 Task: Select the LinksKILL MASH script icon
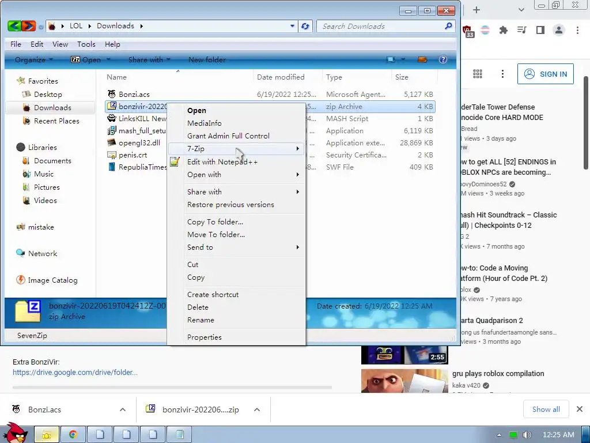pyautogui.click(x=111, y=118)
